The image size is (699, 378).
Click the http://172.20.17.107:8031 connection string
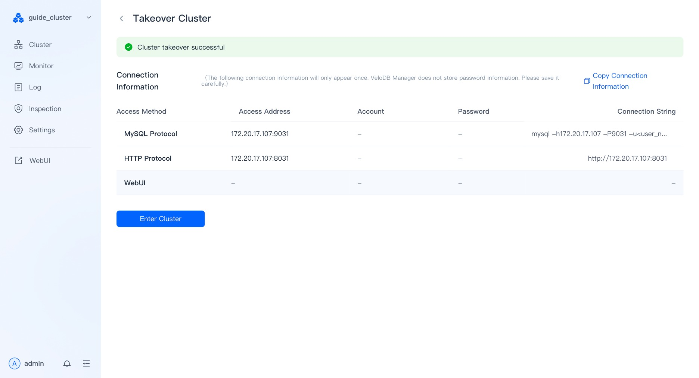coord(627,158)
